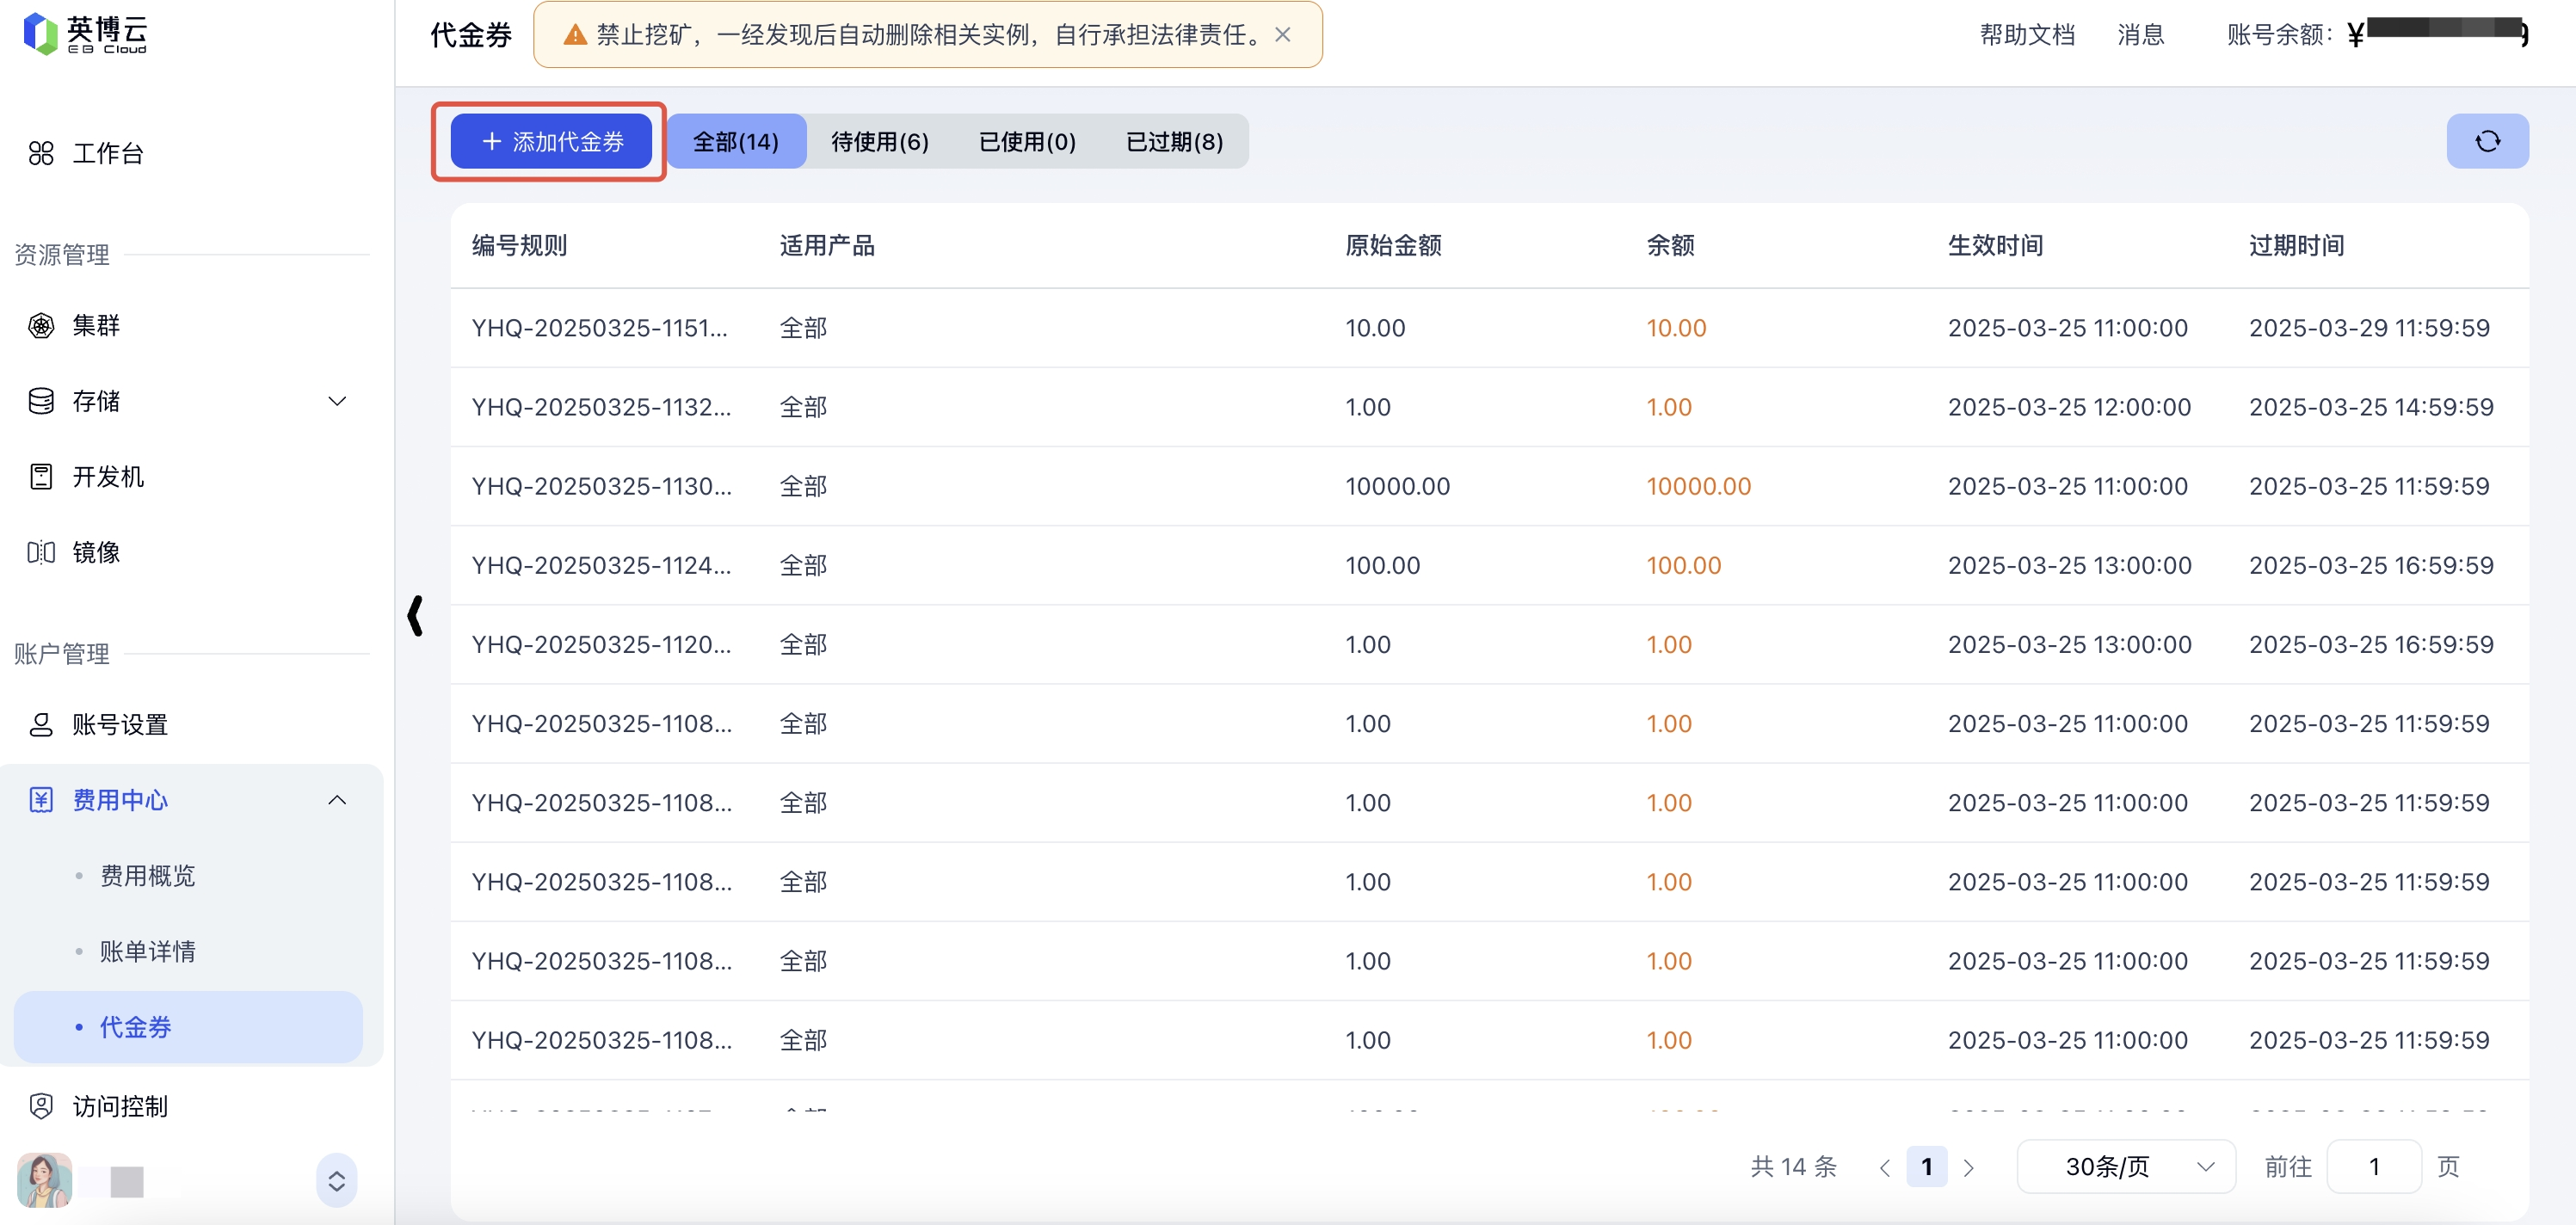This screenshot has height=1225, width=2576.
Task: Open the 开发机 sidebar item
Action: point(107,476)
